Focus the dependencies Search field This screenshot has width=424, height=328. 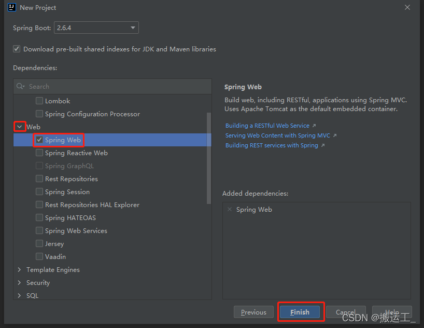coord(112,86)
